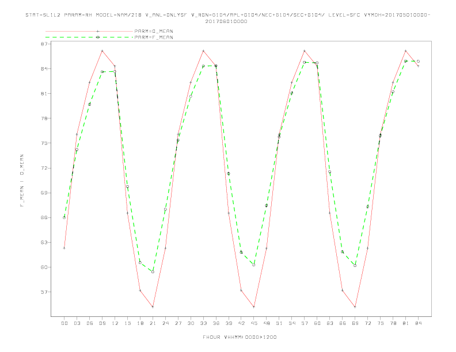This screenshot has width=456, height=352.
Task: Click x-axis tick label '09'
Action: 102,323
